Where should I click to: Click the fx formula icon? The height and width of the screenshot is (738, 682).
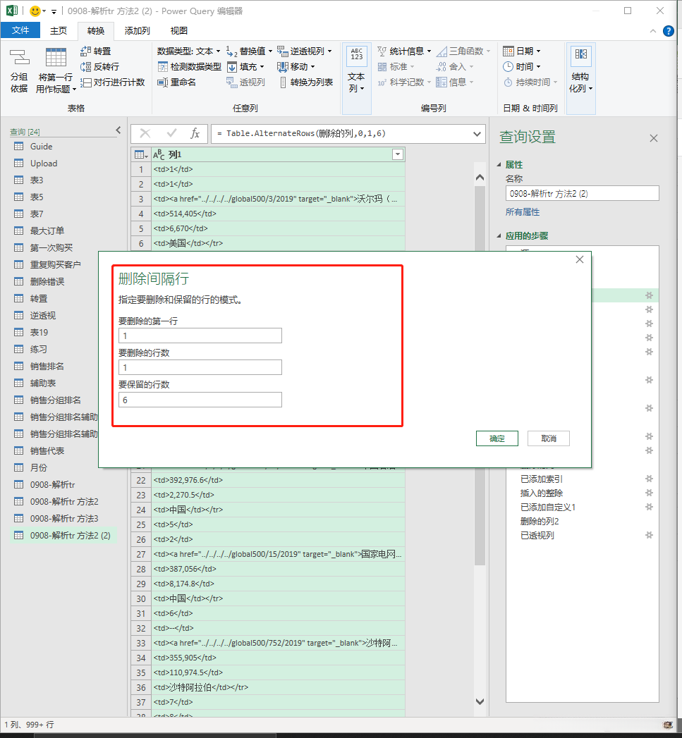tap(195, 133)
